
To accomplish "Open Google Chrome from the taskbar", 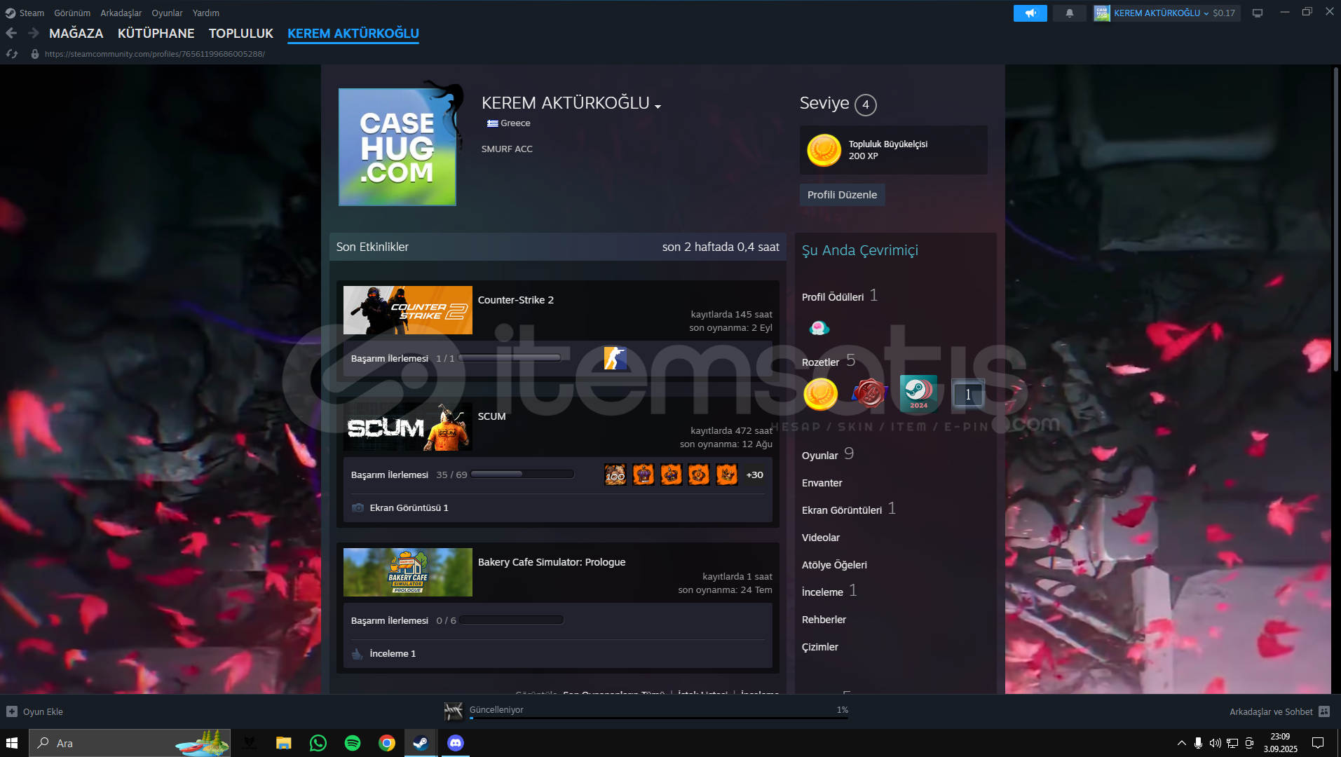I will (387, 743).
